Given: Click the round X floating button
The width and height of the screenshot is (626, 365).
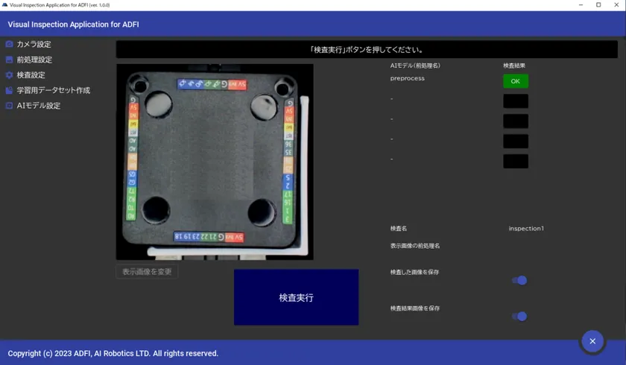Looking at the screenshot, I should 592,341.
